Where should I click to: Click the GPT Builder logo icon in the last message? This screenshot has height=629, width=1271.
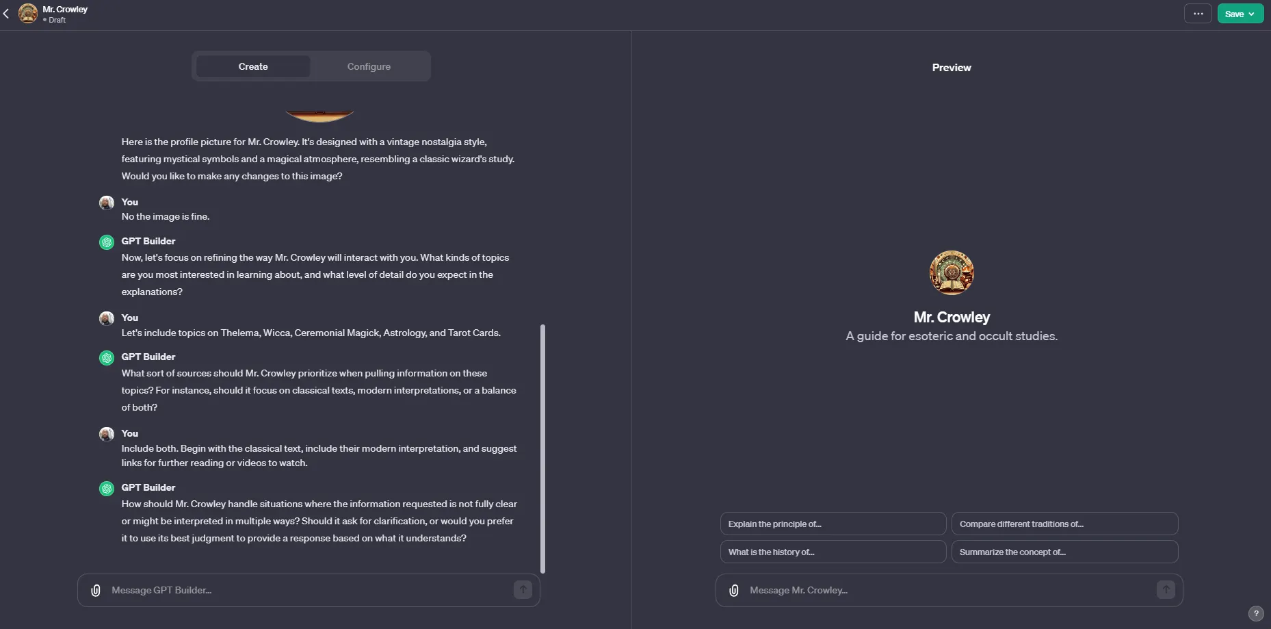pos(107,489)
